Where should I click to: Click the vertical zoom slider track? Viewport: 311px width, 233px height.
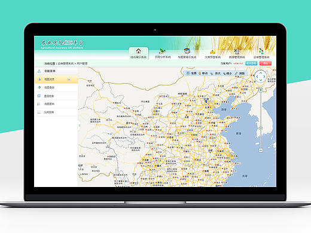(x=261, y=120)
